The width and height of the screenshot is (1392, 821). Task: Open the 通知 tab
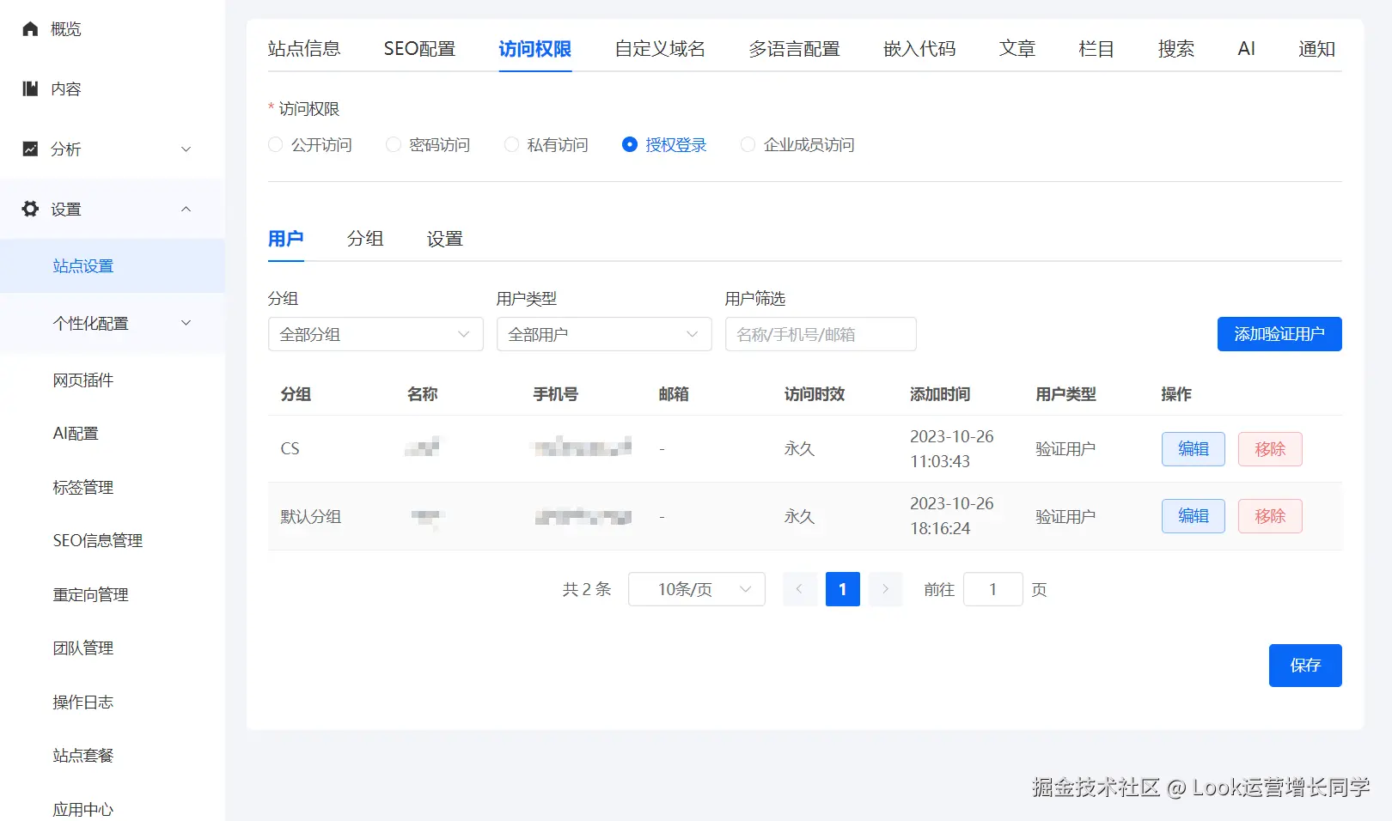(x=1317, y=49)
